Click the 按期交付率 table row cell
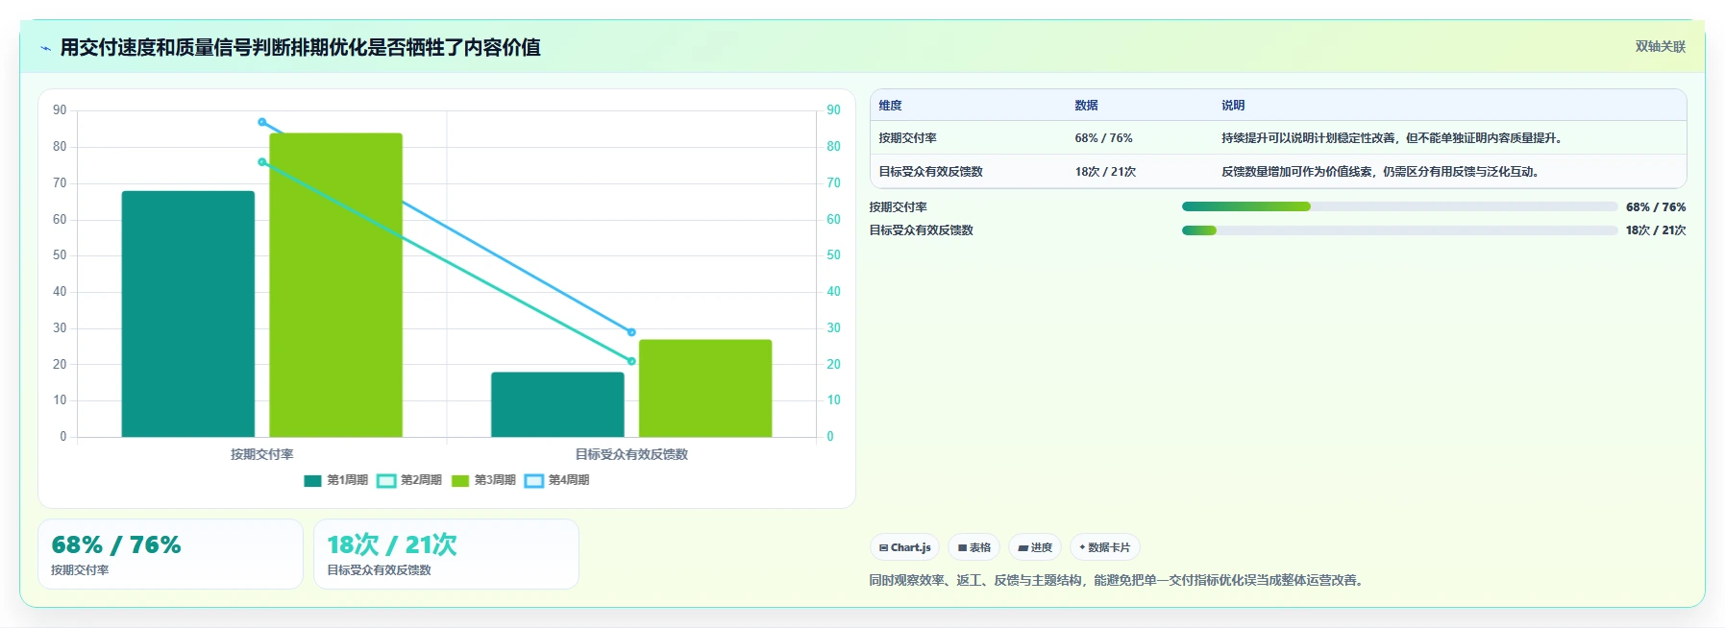Image resolution: width=1725 pixels, height=628 pixels. pos(907,138)
